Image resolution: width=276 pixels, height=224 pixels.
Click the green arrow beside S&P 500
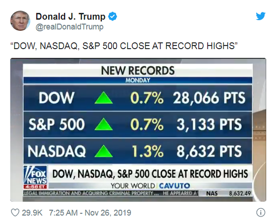[104, 124]
